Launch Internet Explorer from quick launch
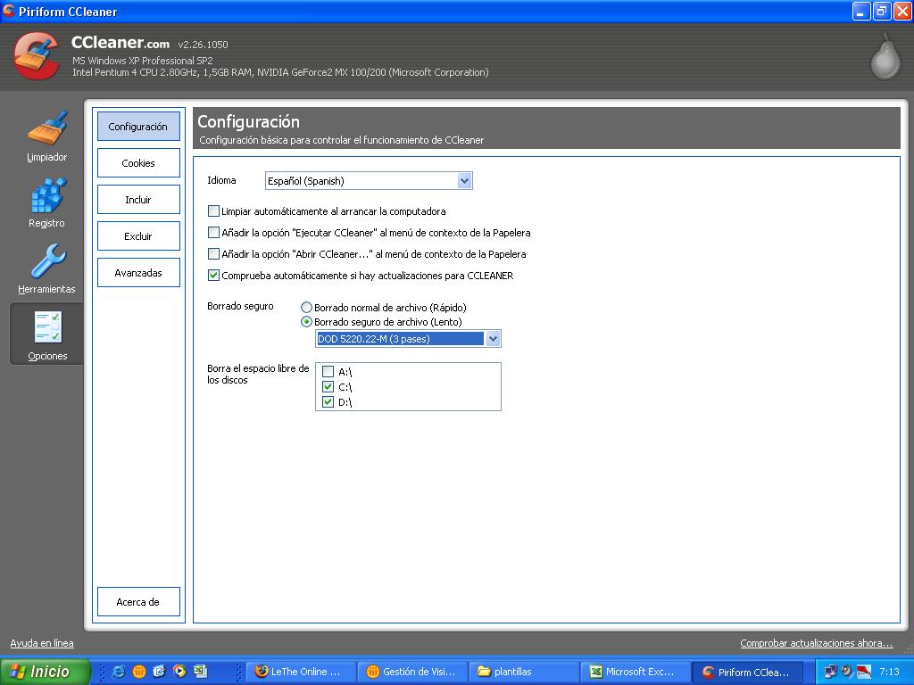Viewport: 914px width, 685px height. pyautogui.click(x=119, y=672)
